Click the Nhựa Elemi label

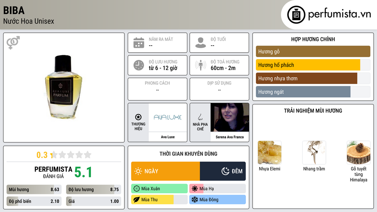[x=269, y=169]
